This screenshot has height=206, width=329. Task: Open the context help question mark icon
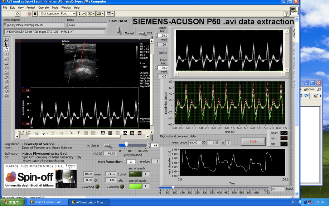point(286,14)
